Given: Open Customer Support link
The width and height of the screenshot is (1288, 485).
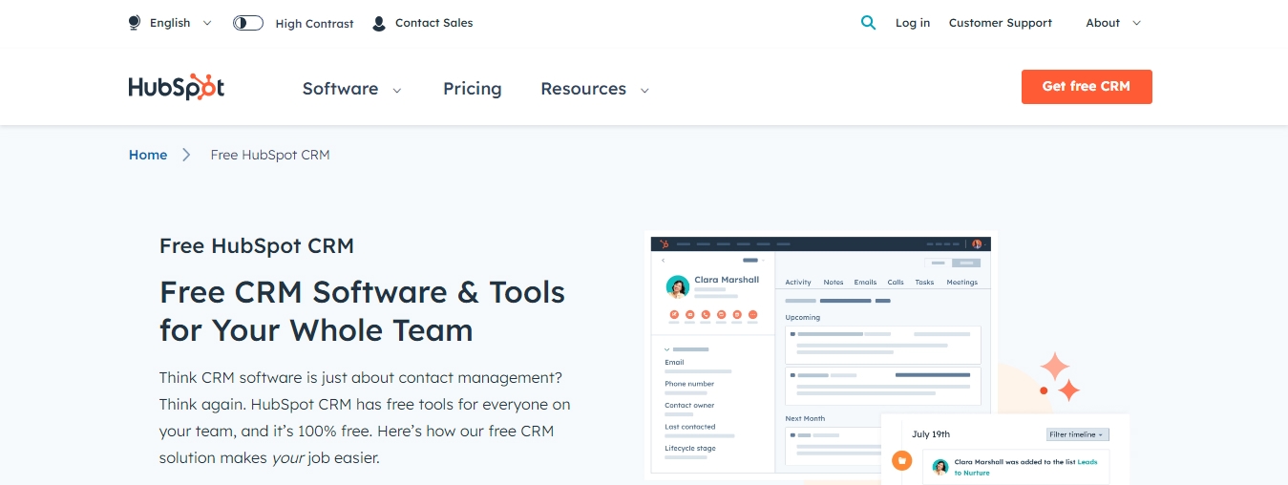Looking at the screenshot, I should pyautogui.click(x=1000, y=23).
